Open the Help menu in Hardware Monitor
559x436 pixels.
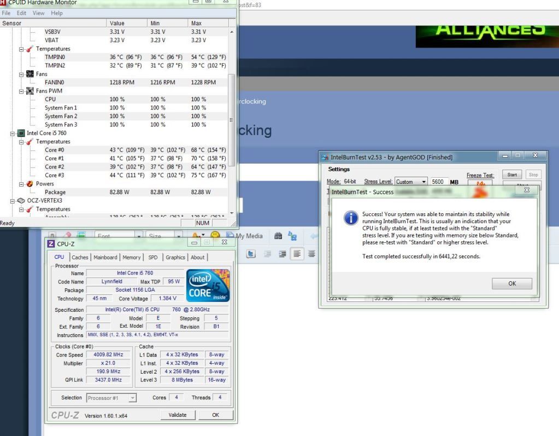click(57, 13)
